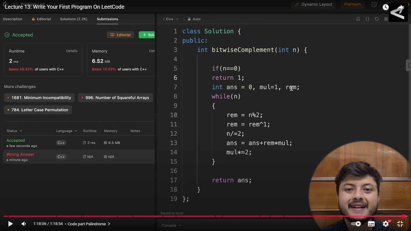Play the video with the play button
Viewport: 411px width, 231px height.
click(x=10, y=224)
